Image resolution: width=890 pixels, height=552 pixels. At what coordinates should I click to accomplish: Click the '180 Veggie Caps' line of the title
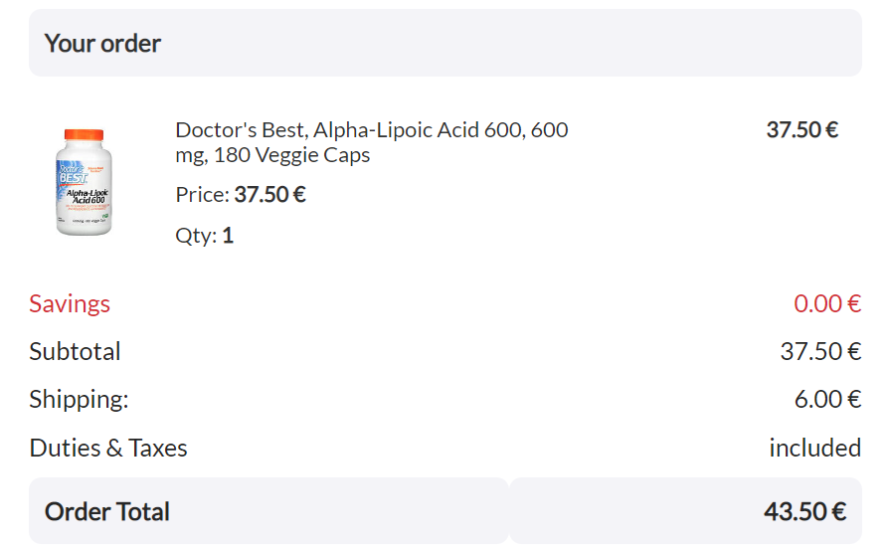tap(291, 155)
